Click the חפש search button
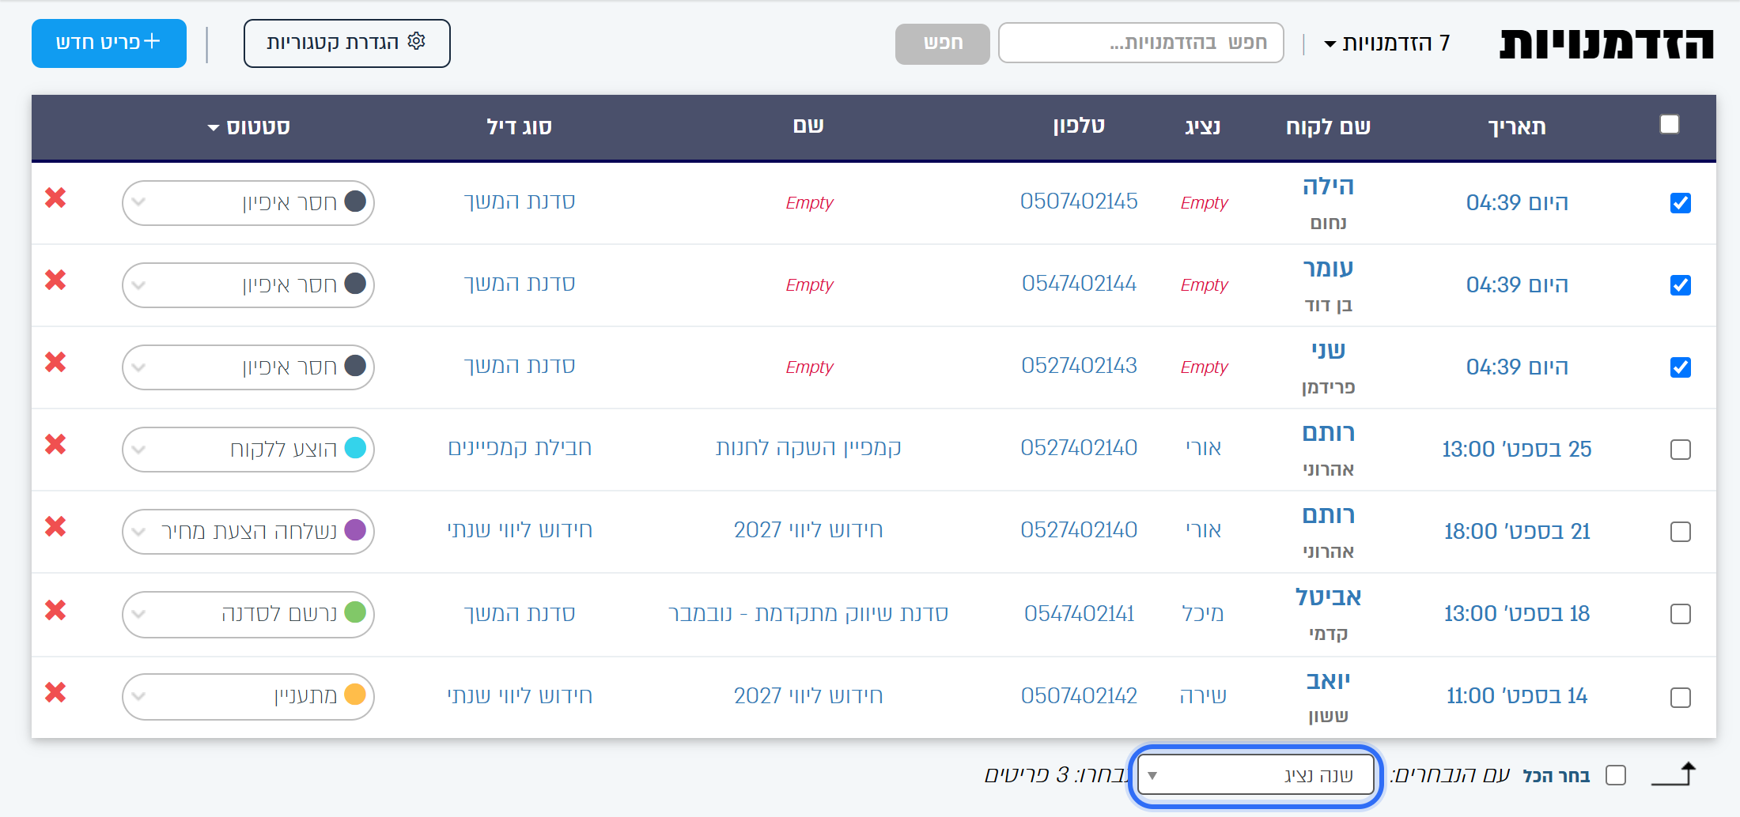 [x=943, y=43]
